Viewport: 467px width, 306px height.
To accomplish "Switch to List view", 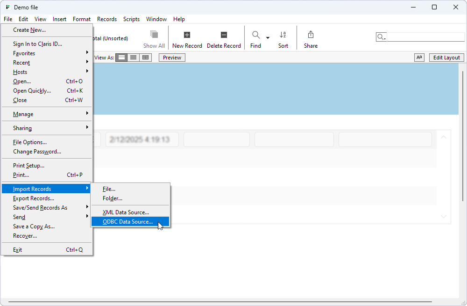I will click(134, 58).
